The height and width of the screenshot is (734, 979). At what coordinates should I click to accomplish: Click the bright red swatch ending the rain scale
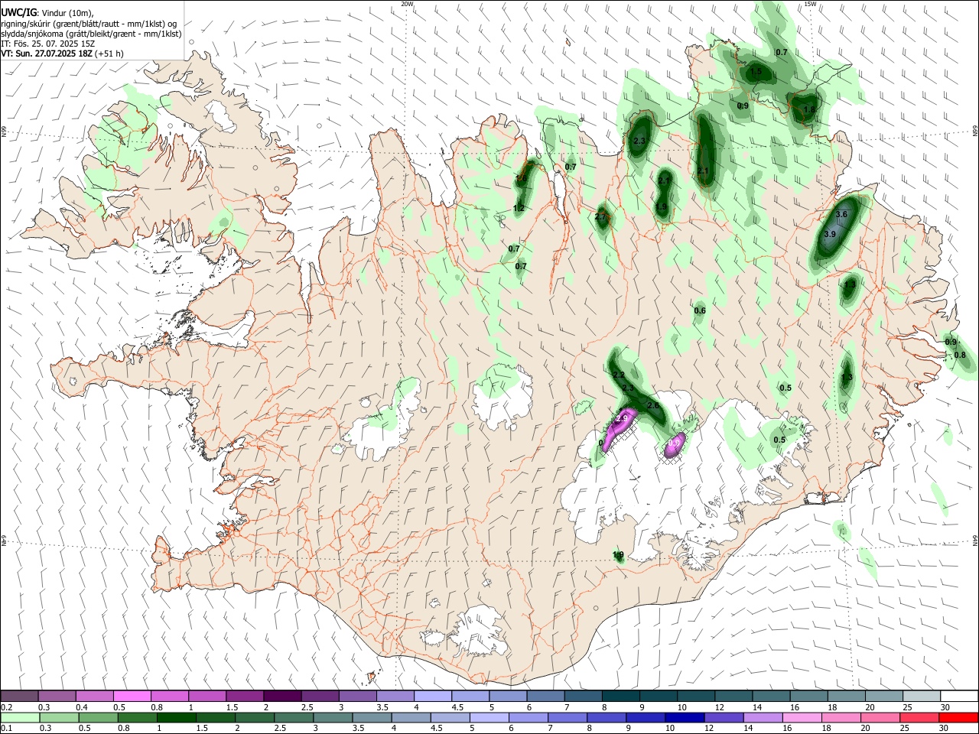(959, 718)
